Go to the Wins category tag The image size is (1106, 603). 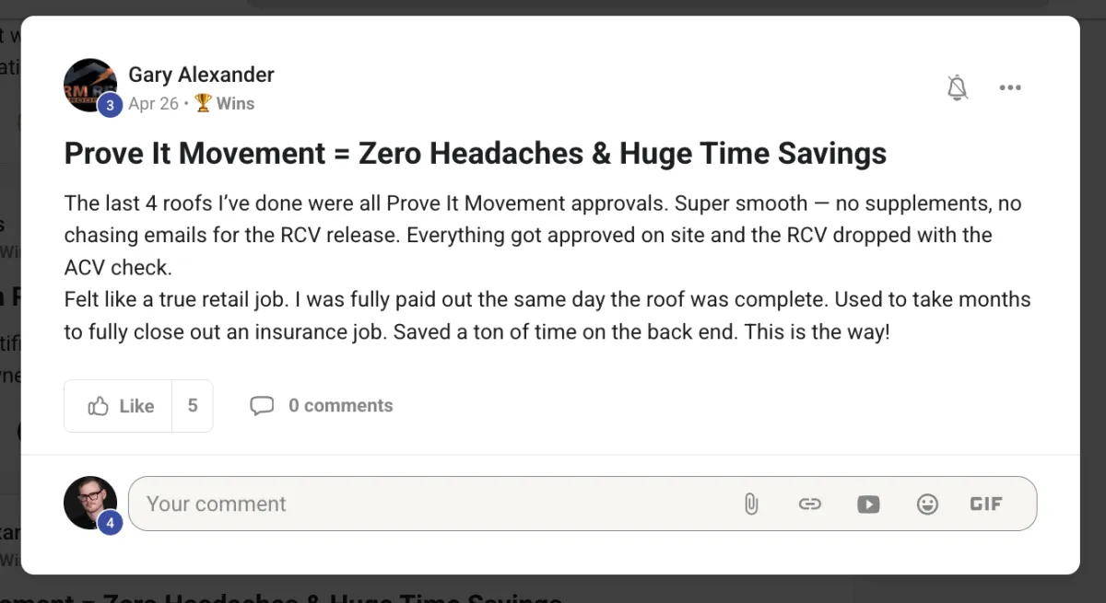[x=225, y=103]
